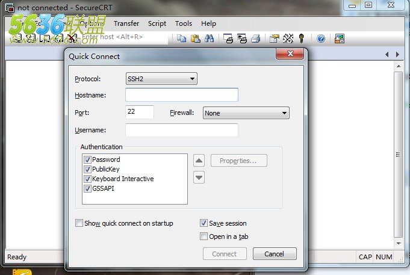Click the red X Disconnect toolbar icon
The width and height of the screenshot is (410, 275).
click(72, 39)
